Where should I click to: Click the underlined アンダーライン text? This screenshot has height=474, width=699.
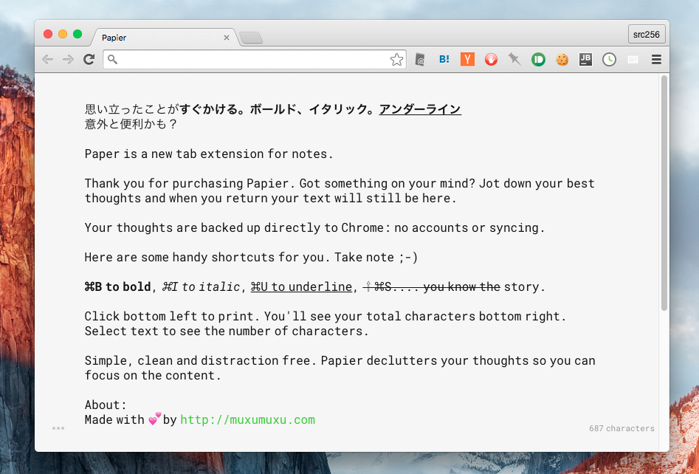(x=420, y=109)
